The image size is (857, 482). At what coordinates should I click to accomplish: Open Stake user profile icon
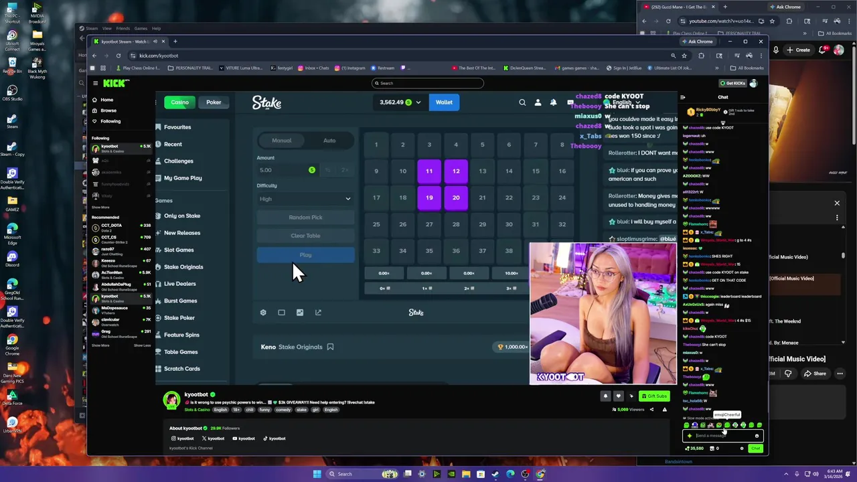click(538, 102)
